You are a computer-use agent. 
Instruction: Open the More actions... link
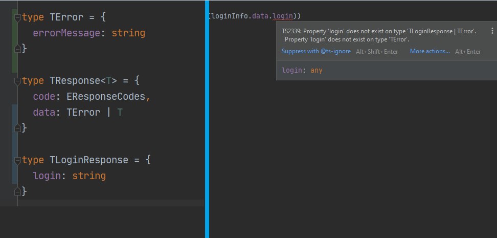point(430,51)
